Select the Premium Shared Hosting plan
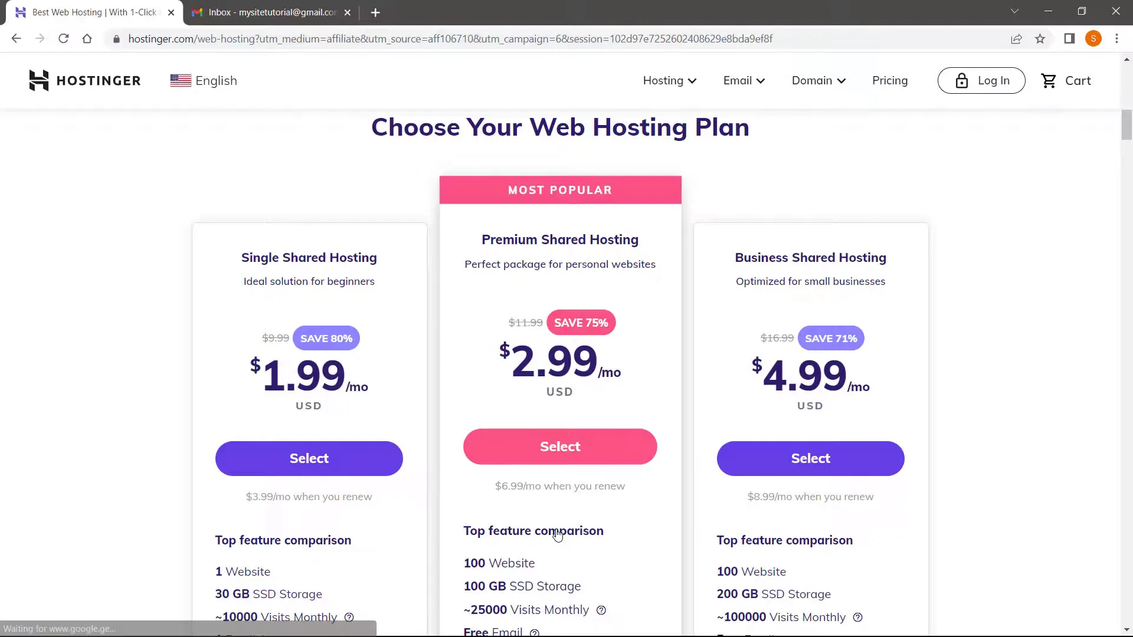 tap(560, 446)
